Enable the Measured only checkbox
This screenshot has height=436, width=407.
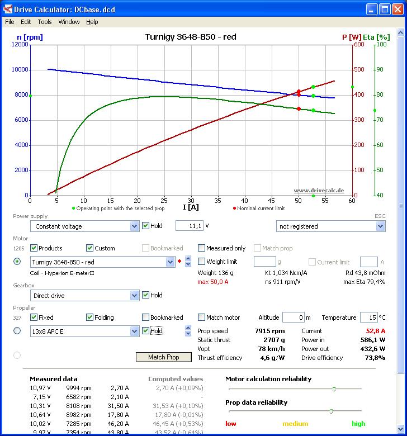pyautogui.click(x=201, y=248)
